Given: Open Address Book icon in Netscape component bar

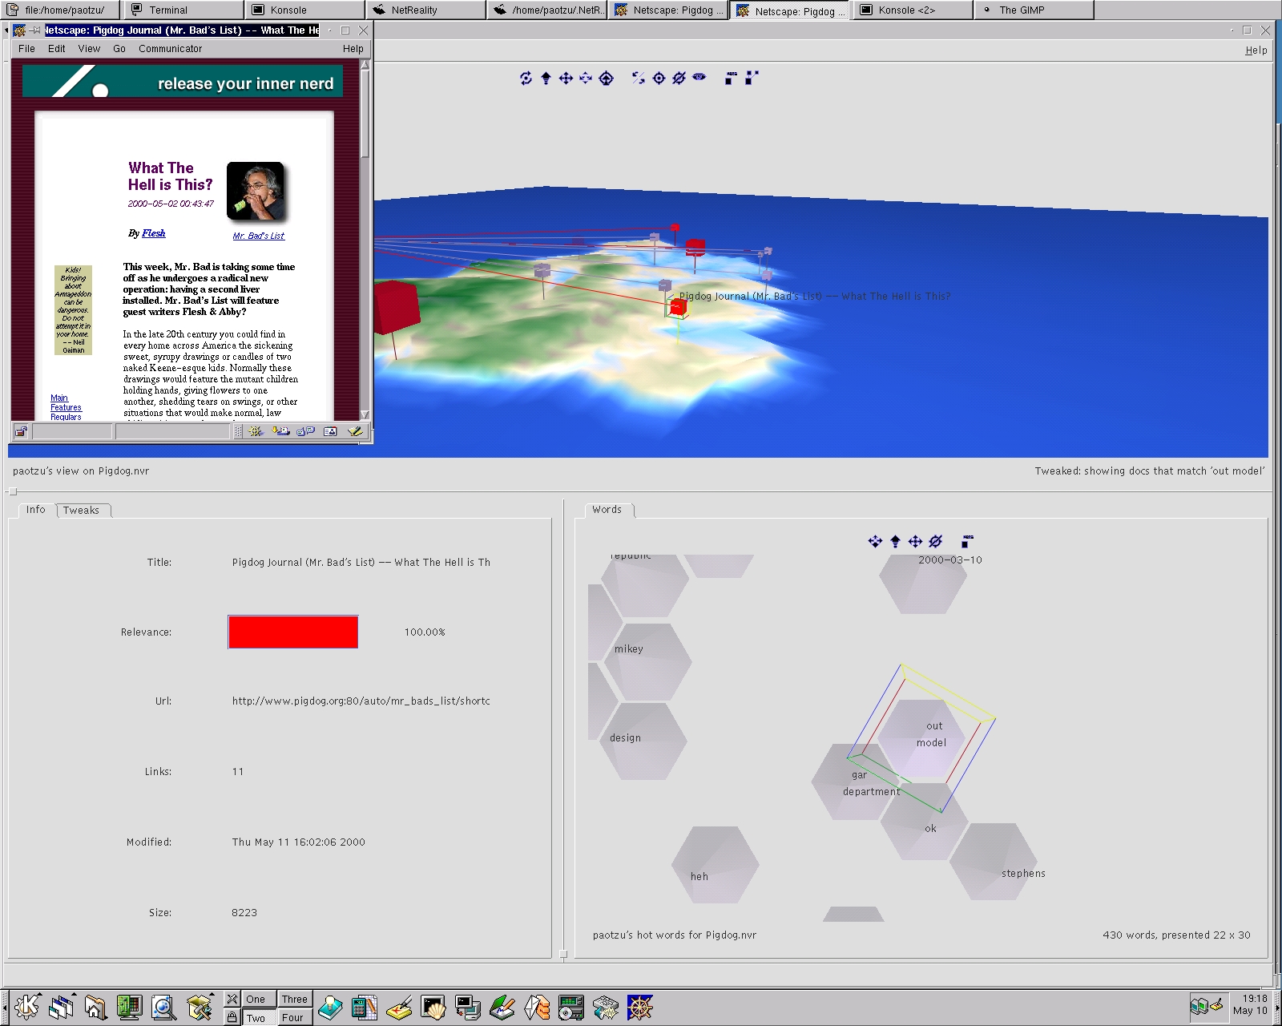Looking at the screenshot, I should point(330,431).
